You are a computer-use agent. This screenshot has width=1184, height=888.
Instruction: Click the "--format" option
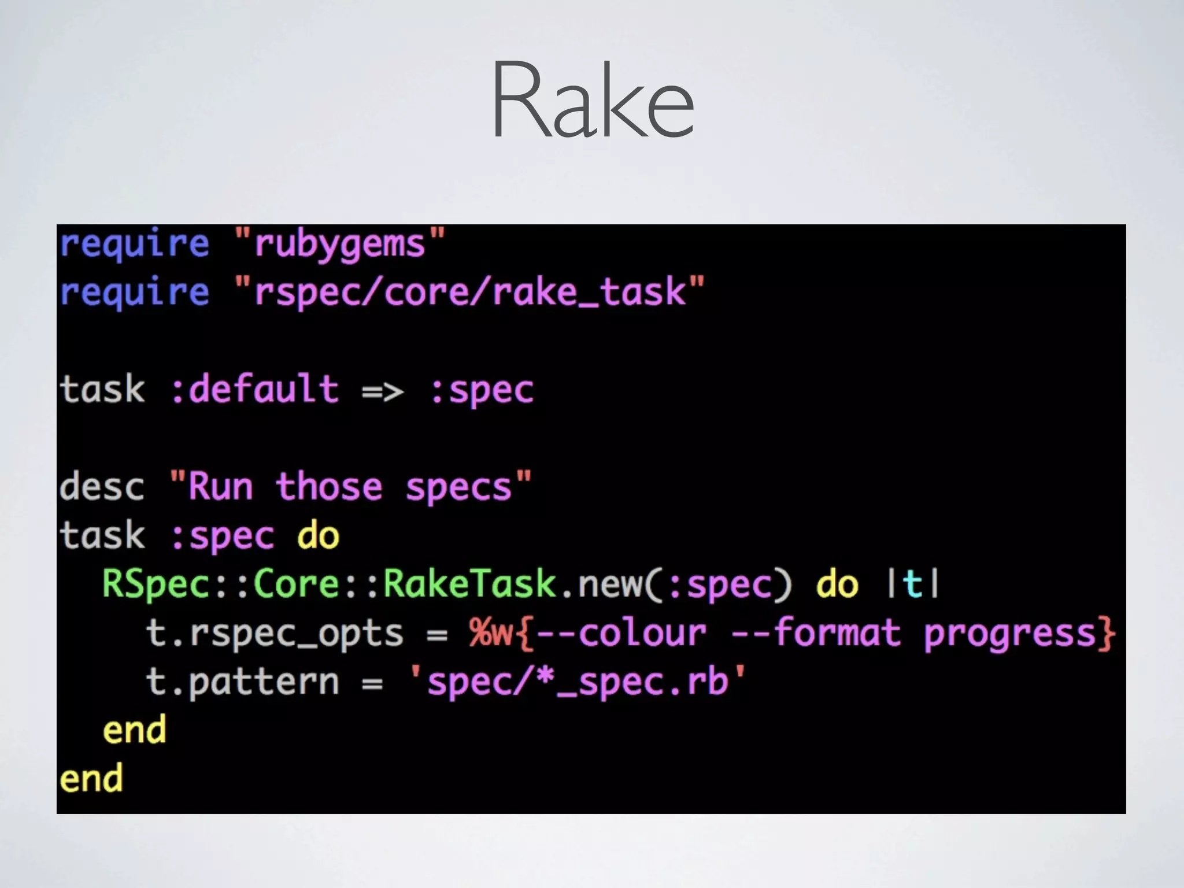point(816,632)
